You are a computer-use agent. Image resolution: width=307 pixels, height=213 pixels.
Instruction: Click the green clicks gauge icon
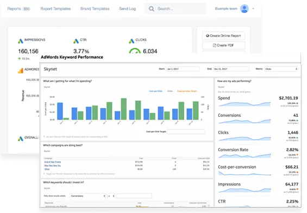[135, 51]
